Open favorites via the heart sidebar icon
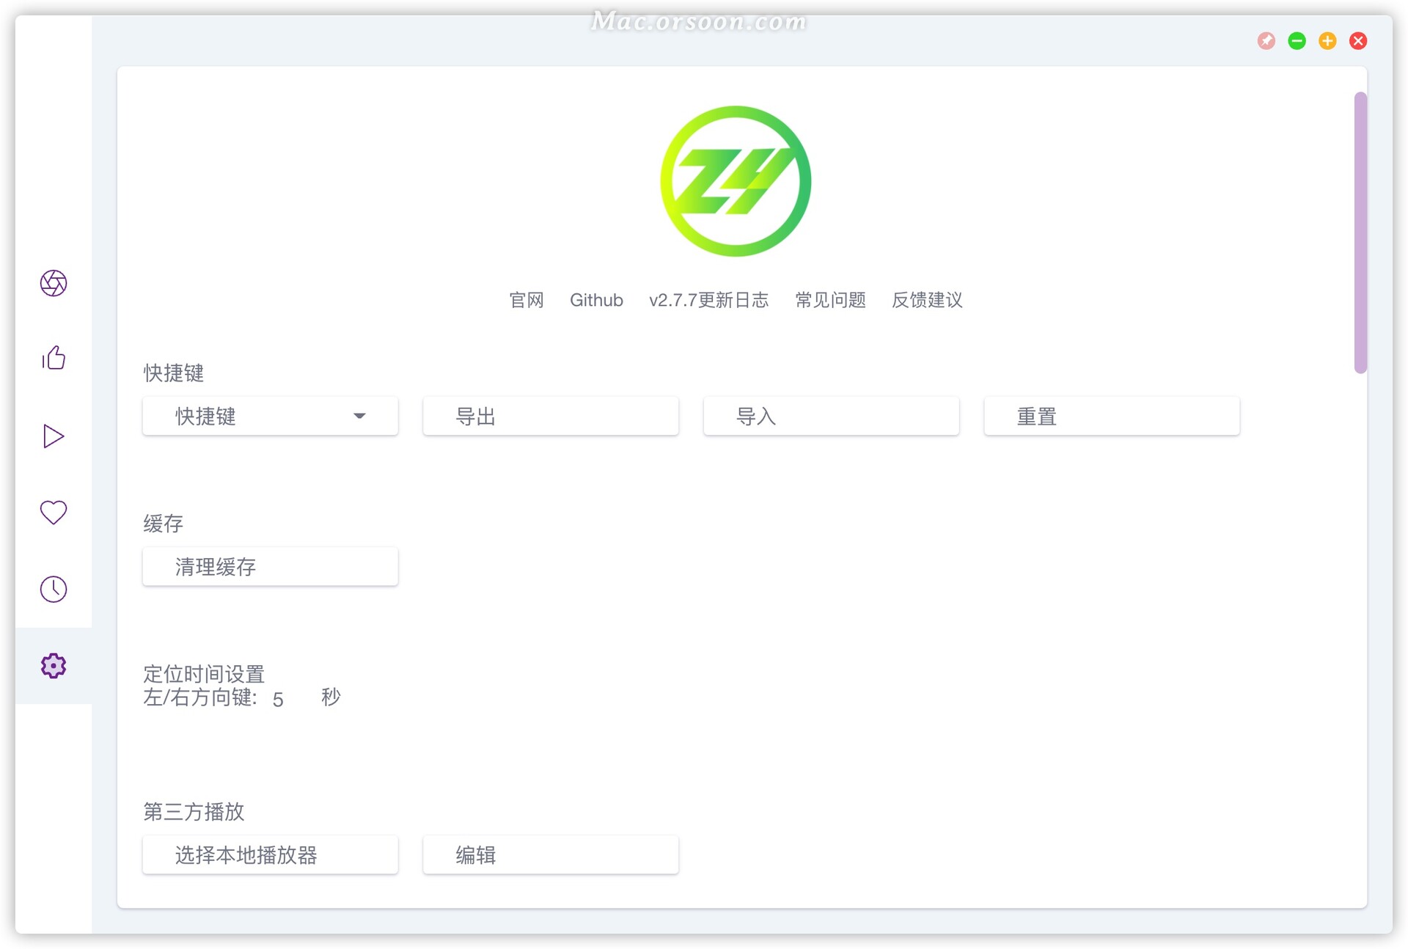Viewport: 1408px width, 949px height. point(52,513)
